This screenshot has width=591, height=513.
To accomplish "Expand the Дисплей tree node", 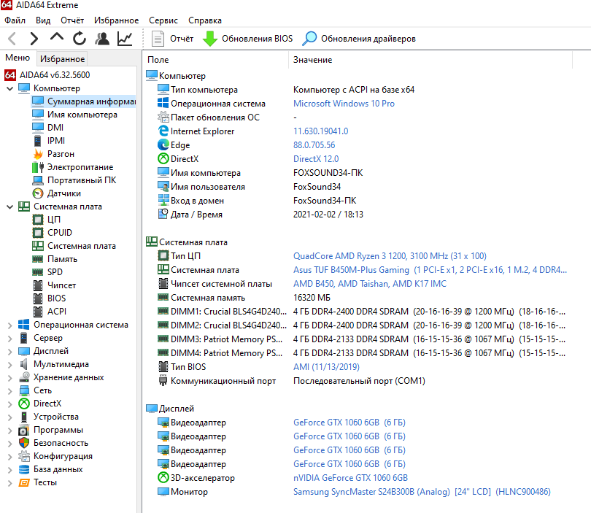I will (x=9, y=352).
